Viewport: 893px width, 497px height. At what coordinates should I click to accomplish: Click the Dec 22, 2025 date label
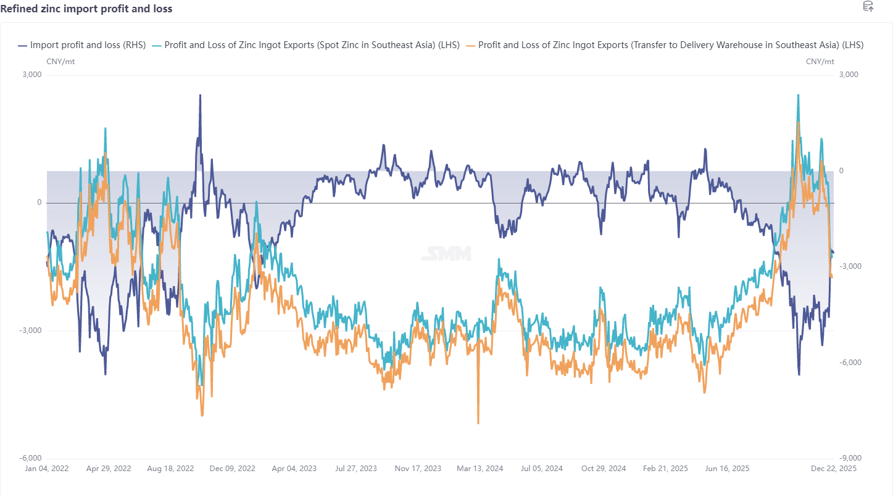coord(834,469)
